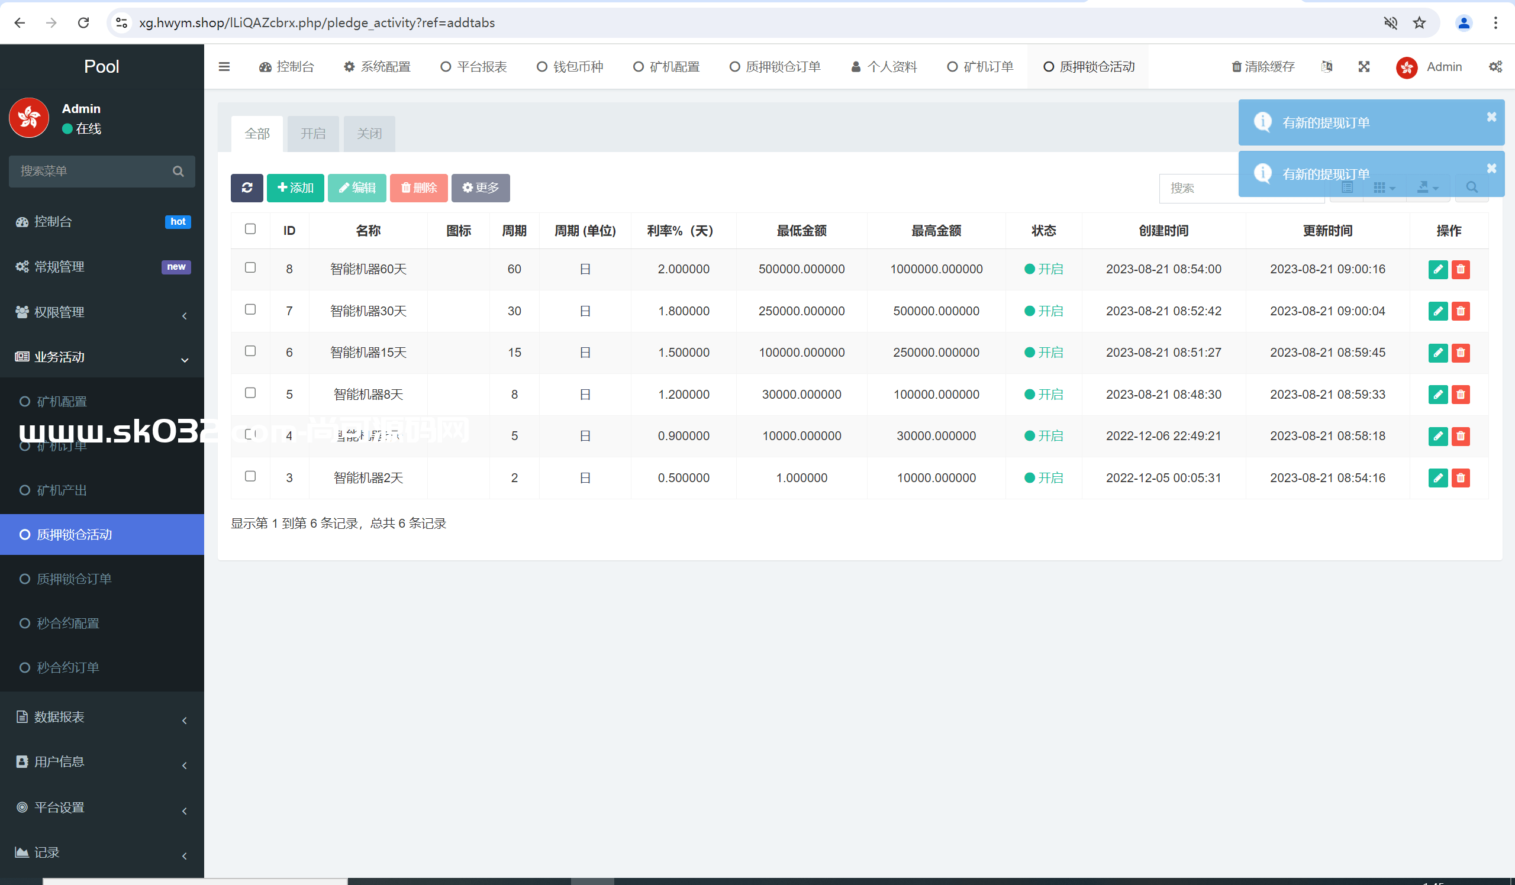Click the refresh/reload icon button

pyautogui.click(x=247, y=188)
